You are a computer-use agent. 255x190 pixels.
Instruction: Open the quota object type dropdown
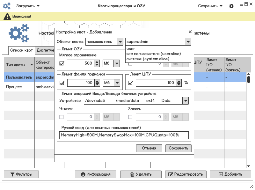coord(120,42)
